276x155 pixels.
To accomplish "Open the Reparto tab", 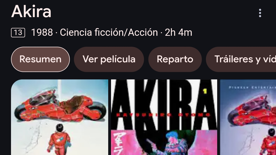I will (x=175, y=59).
